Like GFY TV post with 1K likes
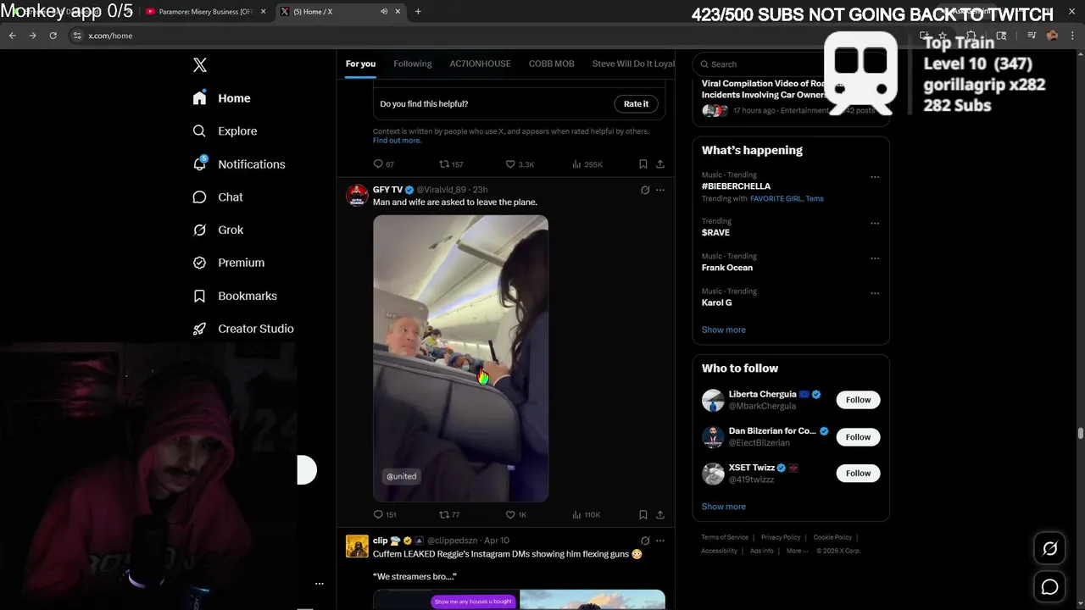The image size is (1085, 610). point(516,514)
